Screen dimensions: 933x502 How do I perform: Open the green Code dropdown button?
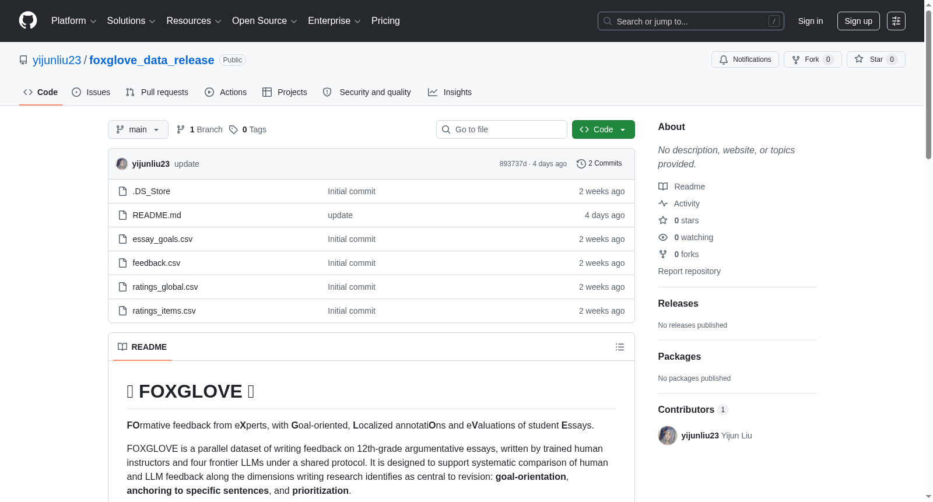pos(604,129)
